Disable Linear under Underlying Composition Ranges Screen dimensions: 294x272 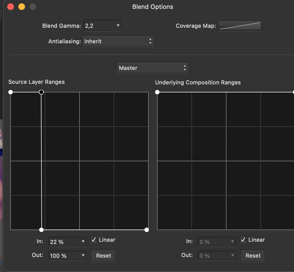point(243,240)
